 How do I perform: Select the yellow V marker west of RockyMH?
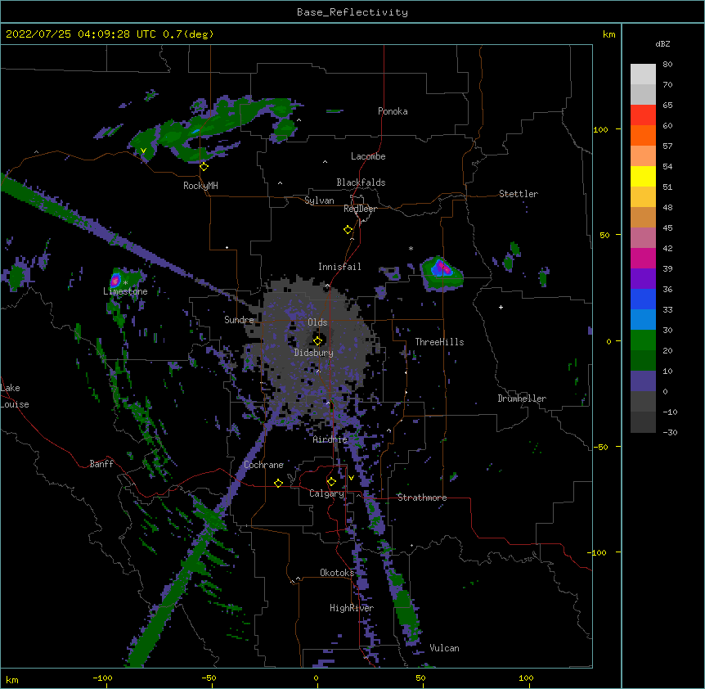[143, 151]
